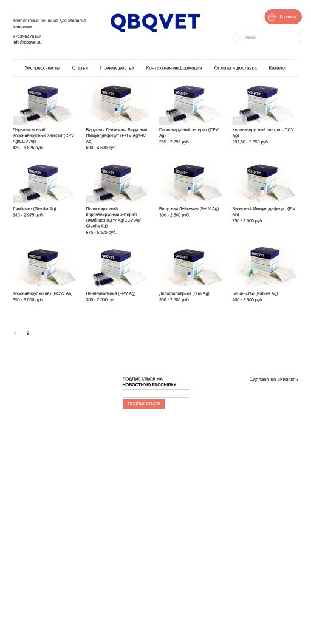The width and height of the screenshot is (311, 622).
Task: Select Контактная информация in navigation
Action: [174, 68]
